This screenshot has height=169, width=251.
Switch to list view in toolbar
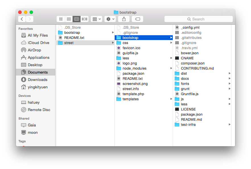point(69,19)
